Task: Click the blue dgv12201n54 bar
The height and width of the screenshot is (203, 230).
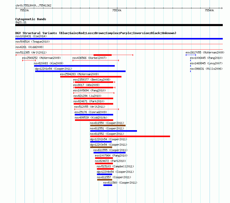Action: (x=80, y=71)
